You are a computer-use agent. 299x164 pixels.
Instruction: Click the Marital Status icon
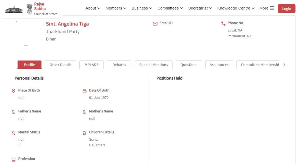(x=13, y=133)
